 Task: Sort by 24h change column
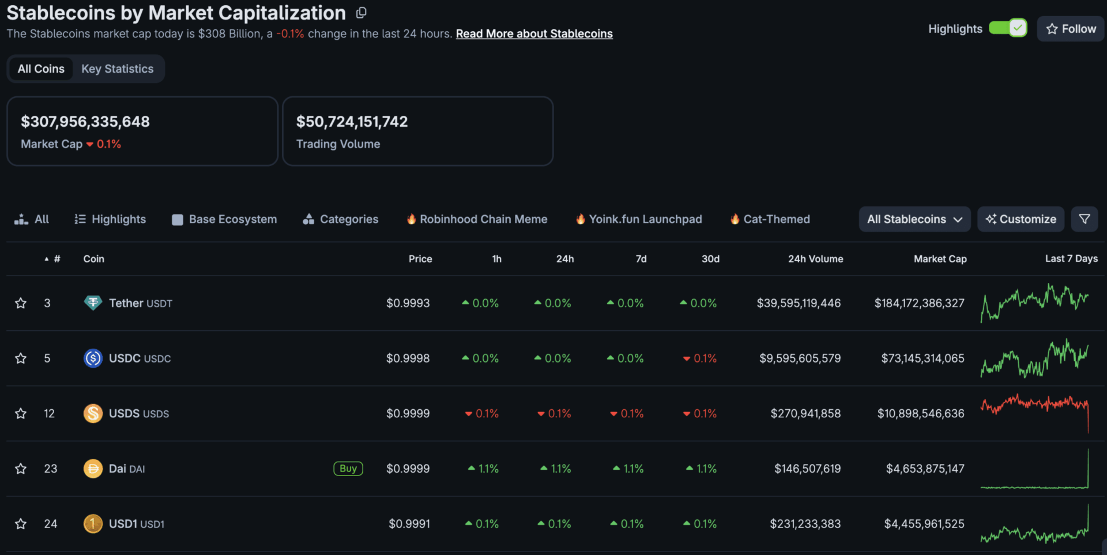(x=565, y=259)
